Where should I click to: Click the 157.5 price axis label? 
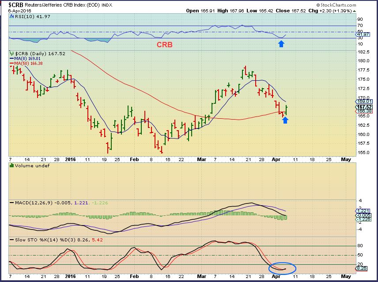click(363, 143)
